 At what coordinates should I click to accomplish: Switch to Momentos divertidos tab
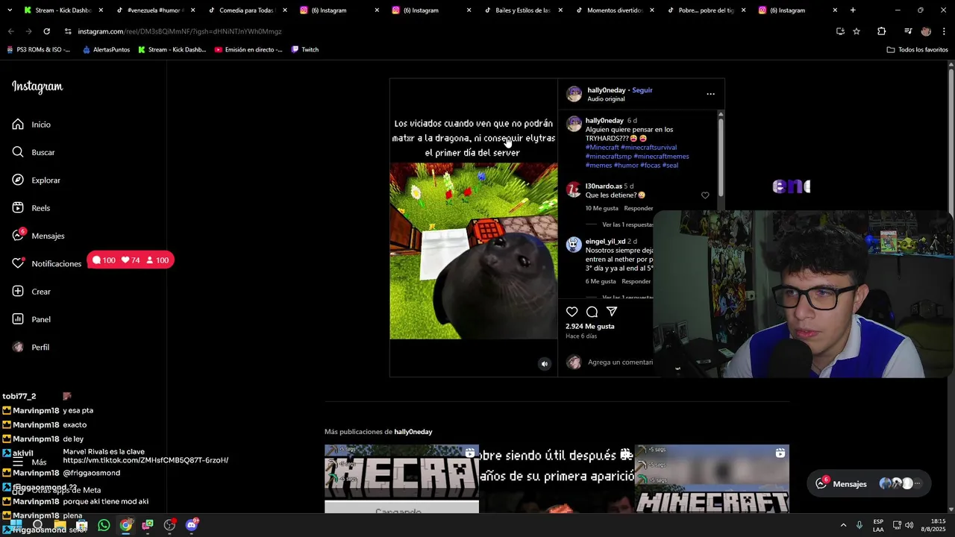(x=615, y=10)
